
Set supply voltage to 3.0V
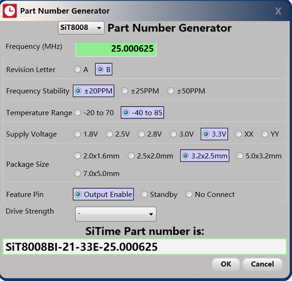[182, 134]
